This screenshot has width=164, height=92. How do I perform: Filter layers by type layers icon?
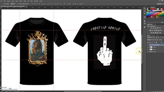point(161,37)
